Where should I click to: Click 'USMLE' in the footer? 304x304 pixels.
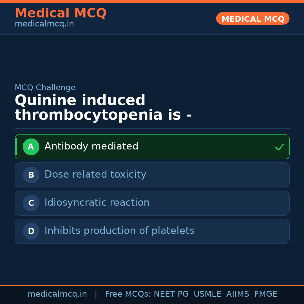click(x=207, y=294)
